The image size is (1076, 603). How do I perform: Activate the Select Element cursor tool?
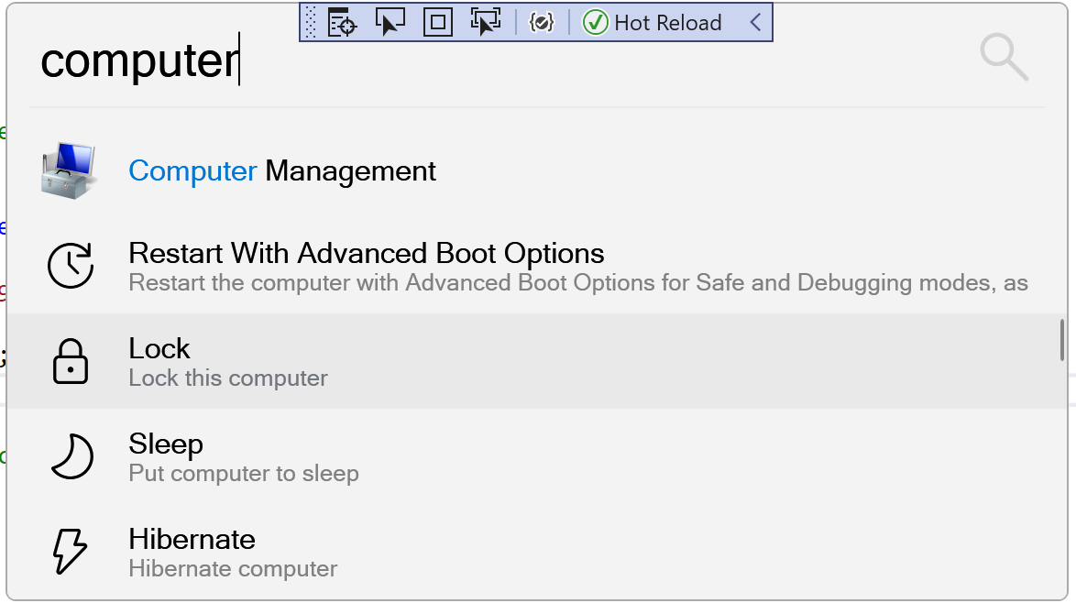click(x=390, y=23)
